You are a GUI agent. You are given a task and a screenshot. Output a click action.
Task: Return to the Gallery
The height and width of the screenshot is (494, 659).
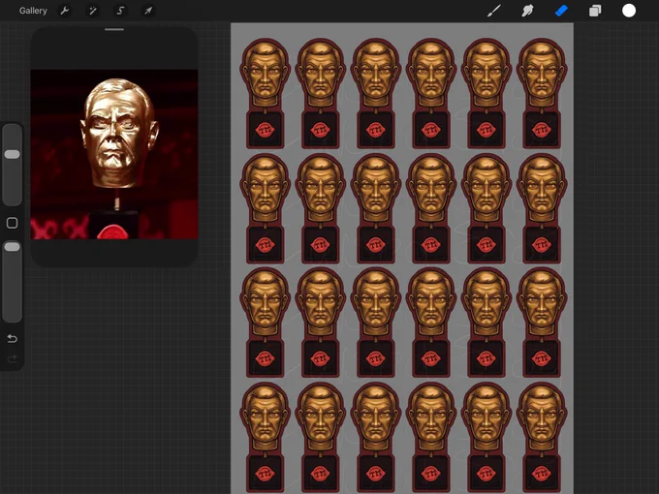[33, 11]
